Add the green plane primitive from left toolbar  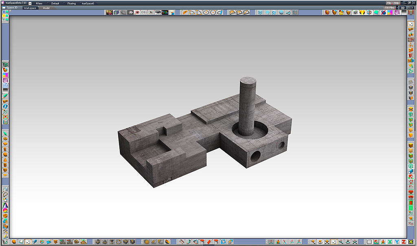[5, 133]
